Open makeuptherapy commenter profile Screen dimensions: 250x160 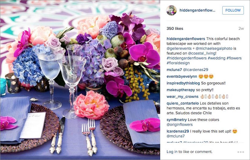tap(181, 90)
